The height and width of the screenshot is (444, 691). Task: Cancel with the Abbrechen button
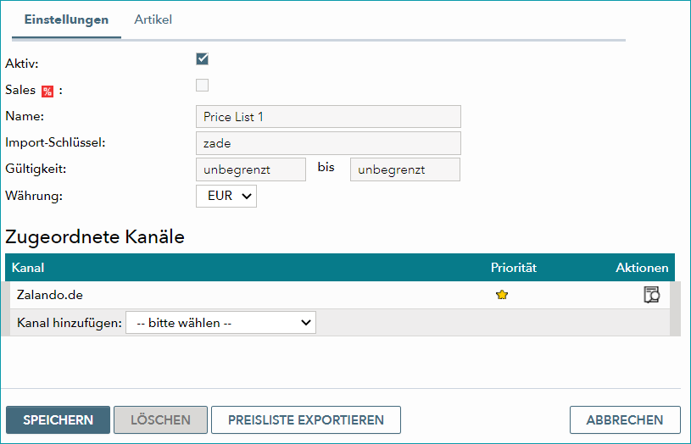point(625,419)
